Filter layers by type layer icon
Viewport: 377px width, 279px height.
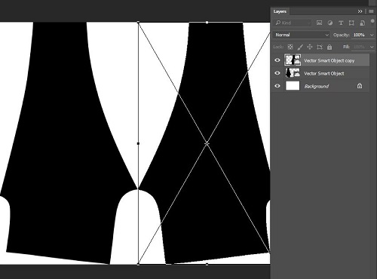[x=341, y=23]
